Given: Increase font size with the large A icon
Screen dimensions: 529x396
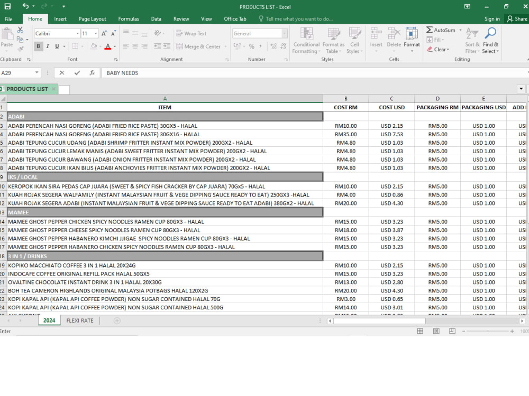Looking at the screenshot, I should (104, 33).
